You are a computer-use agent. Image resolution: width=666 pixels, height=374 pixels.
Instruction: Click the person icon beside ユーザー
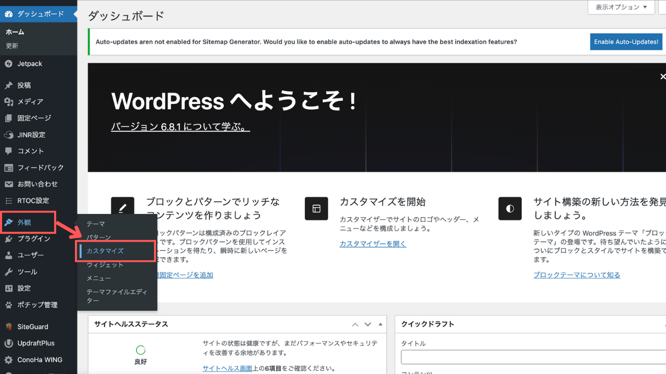[8, 256]
